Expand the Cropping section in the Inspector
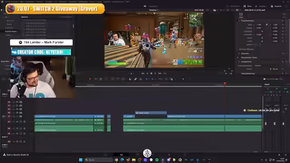This screenshot has width=290, height=163. click(239, 53)
